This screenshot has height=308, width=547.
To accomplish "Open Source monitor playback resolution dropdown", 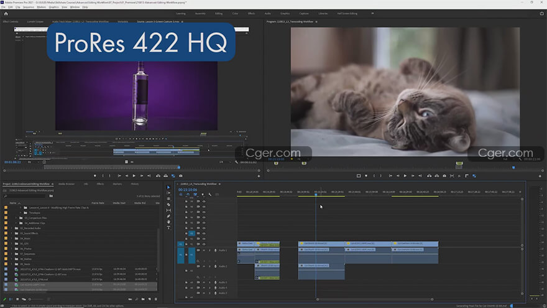I will click(x=225, y=162).
